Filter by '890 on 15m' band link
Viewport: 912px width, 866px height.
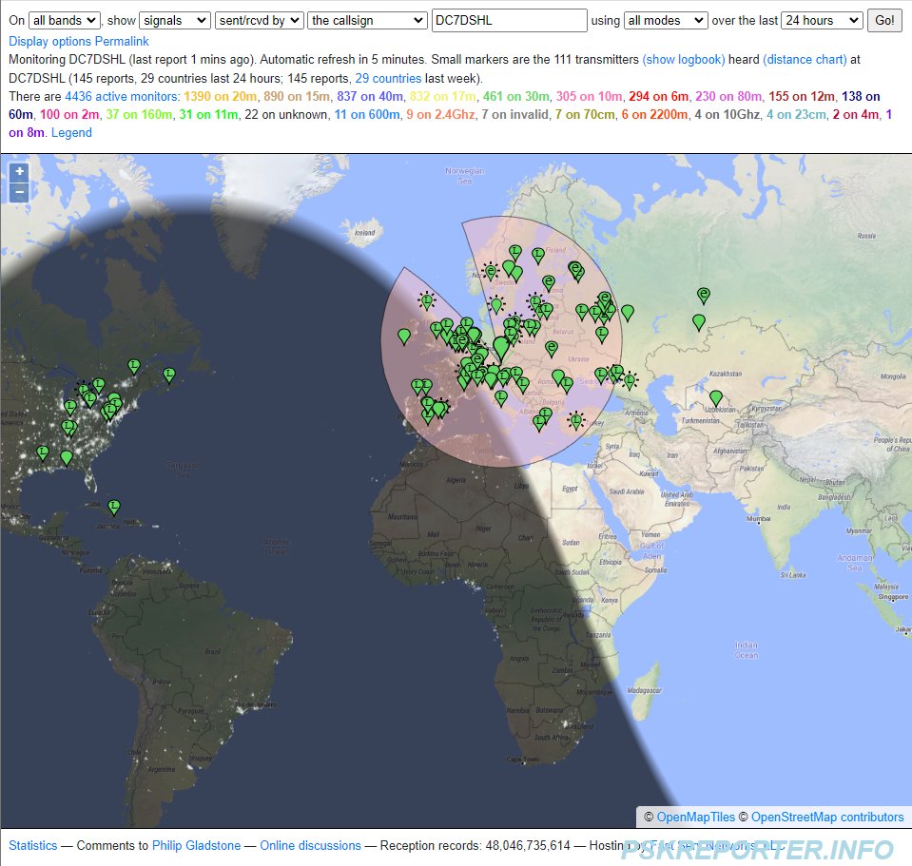pyautogui.click(x=297, y=96)
